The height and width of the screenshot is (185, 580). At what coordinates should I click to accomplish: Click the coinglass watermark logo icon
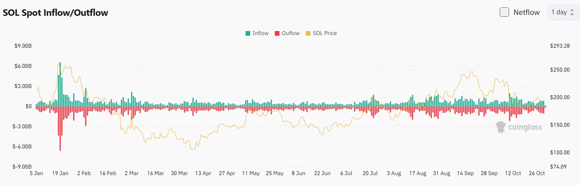click(x=501, y=127)
